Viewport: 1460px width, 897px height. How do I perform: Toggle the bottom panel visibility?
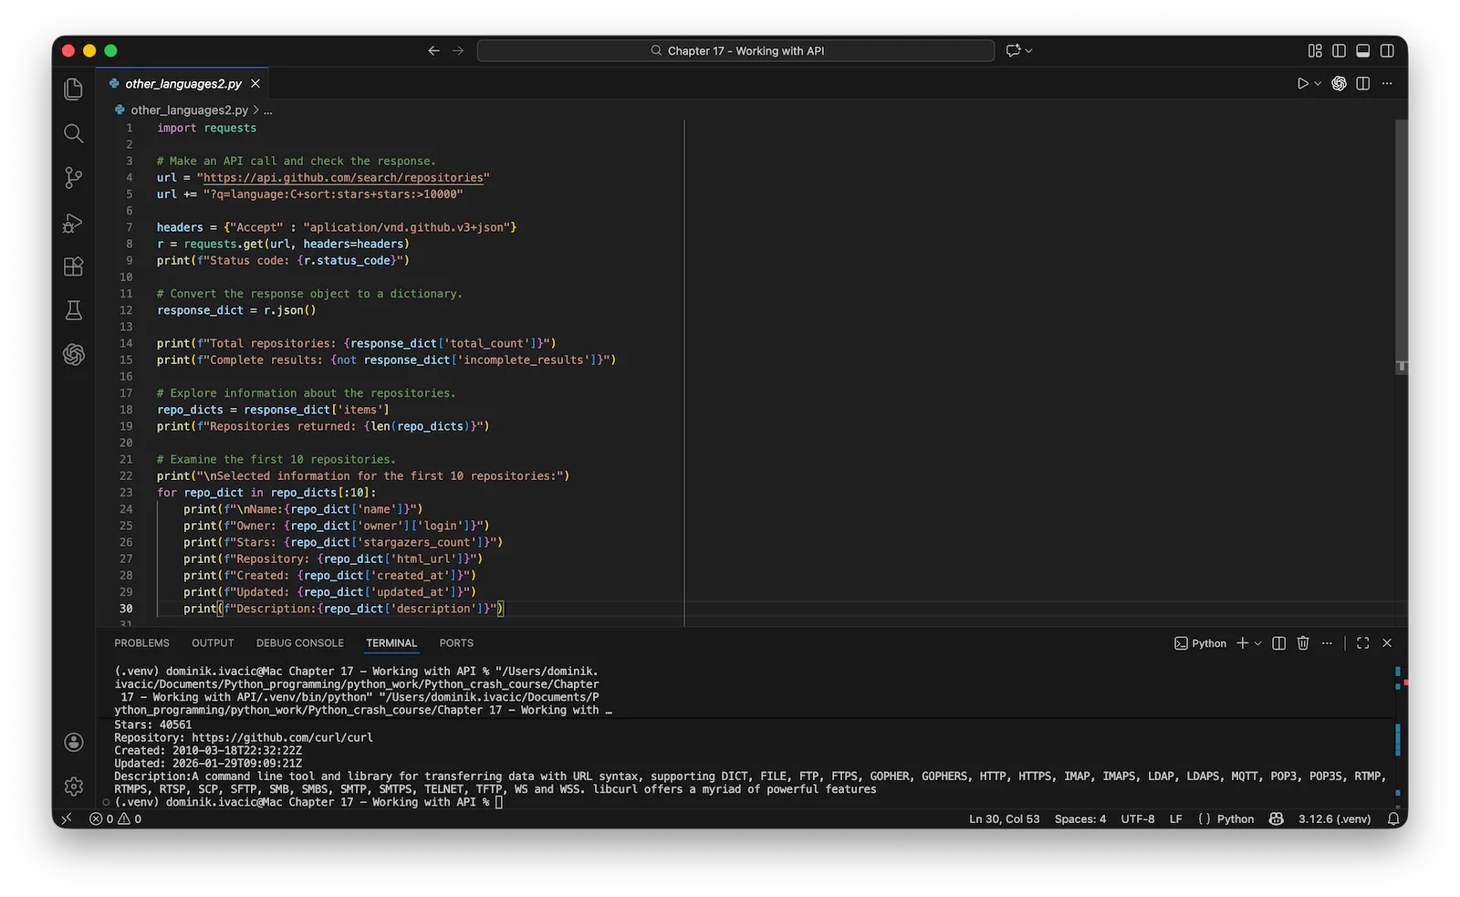1363,51
